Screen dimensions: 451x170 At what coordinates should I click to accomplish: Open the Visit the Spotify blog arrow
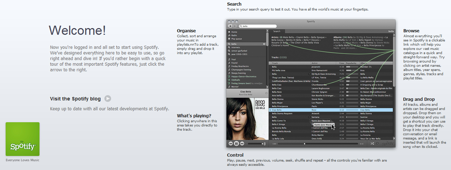108,99
